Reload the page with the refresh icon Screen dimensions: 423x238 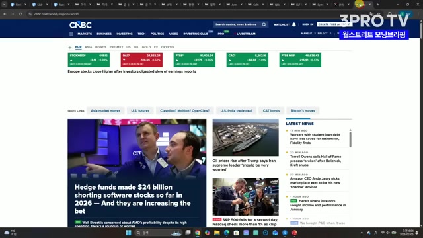[x=20, y=14]
